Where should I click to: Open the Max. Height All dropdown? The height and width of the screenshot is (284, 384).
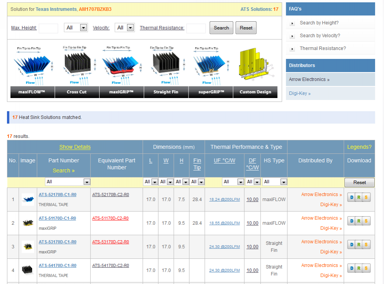point(76,28)
